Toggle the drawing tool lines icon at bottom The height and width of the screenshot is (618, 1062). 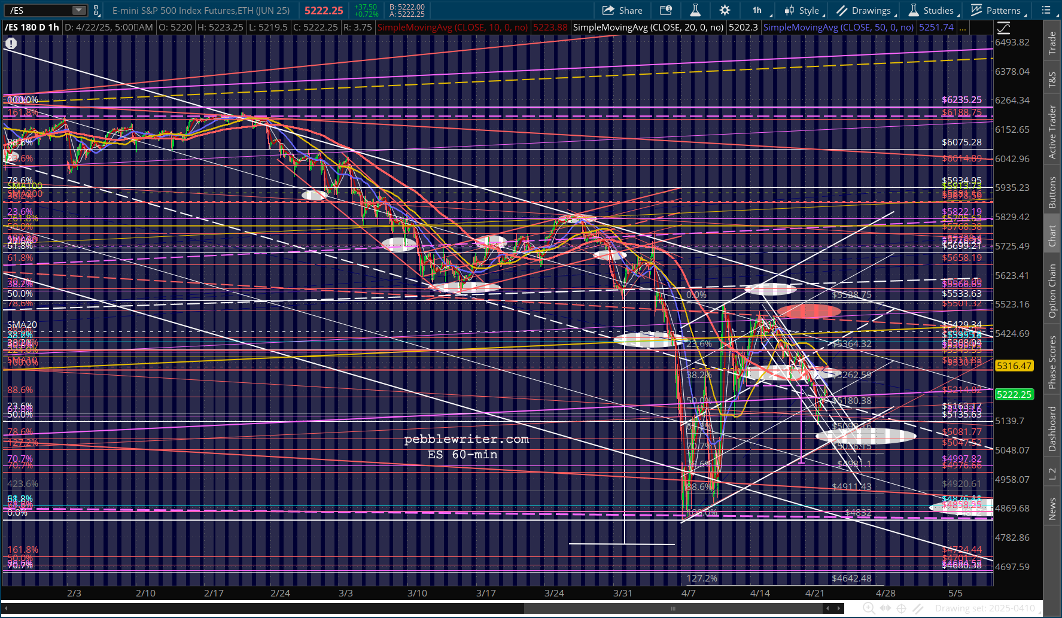point(918,608)
